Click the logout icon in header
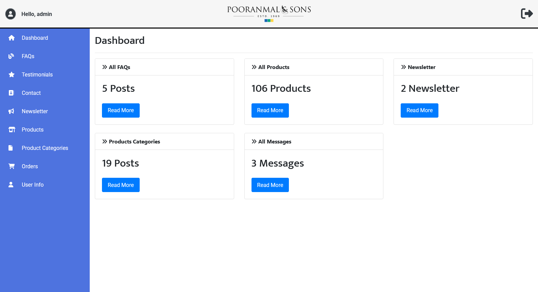538x292 pixels. pyautogui.click(x=526, y=14)
